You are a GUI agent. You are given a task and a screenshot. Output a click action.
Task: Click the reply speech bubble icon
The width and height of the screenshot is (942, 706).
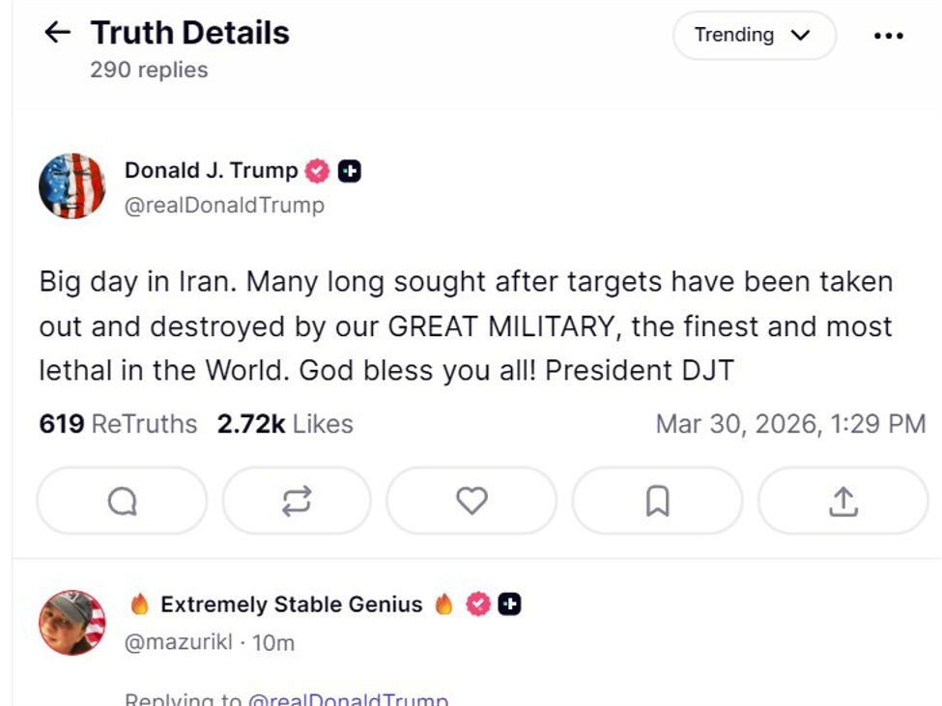[x=122, y=500]
